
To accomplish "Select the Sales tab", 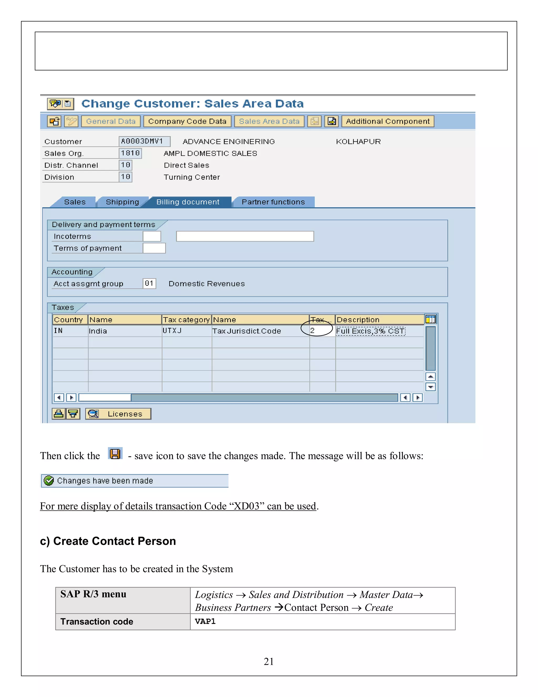I will (75, 202).
